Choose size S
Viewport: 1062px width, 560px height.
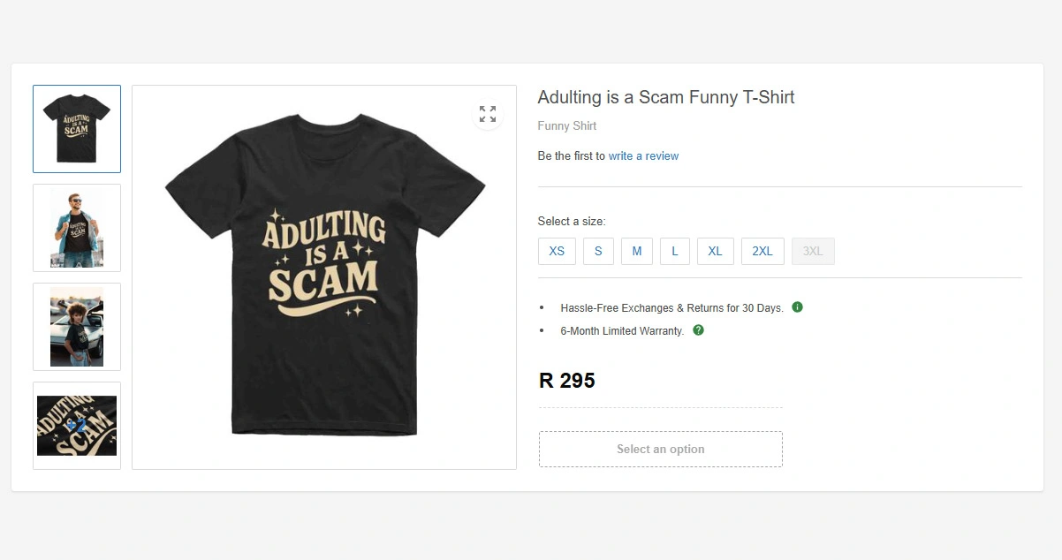tap(598, 251)
